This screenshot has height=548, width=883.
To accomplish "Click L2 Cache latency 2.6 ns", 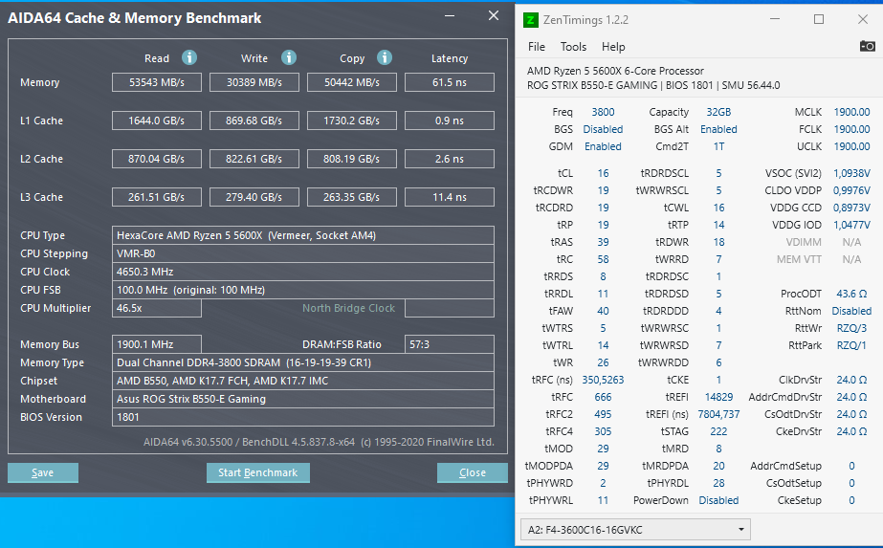I will coord(450,159).
